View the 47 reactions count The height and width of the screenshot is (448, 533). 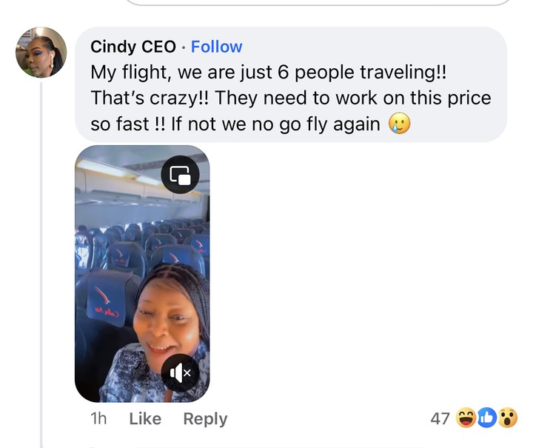[440, 418]
